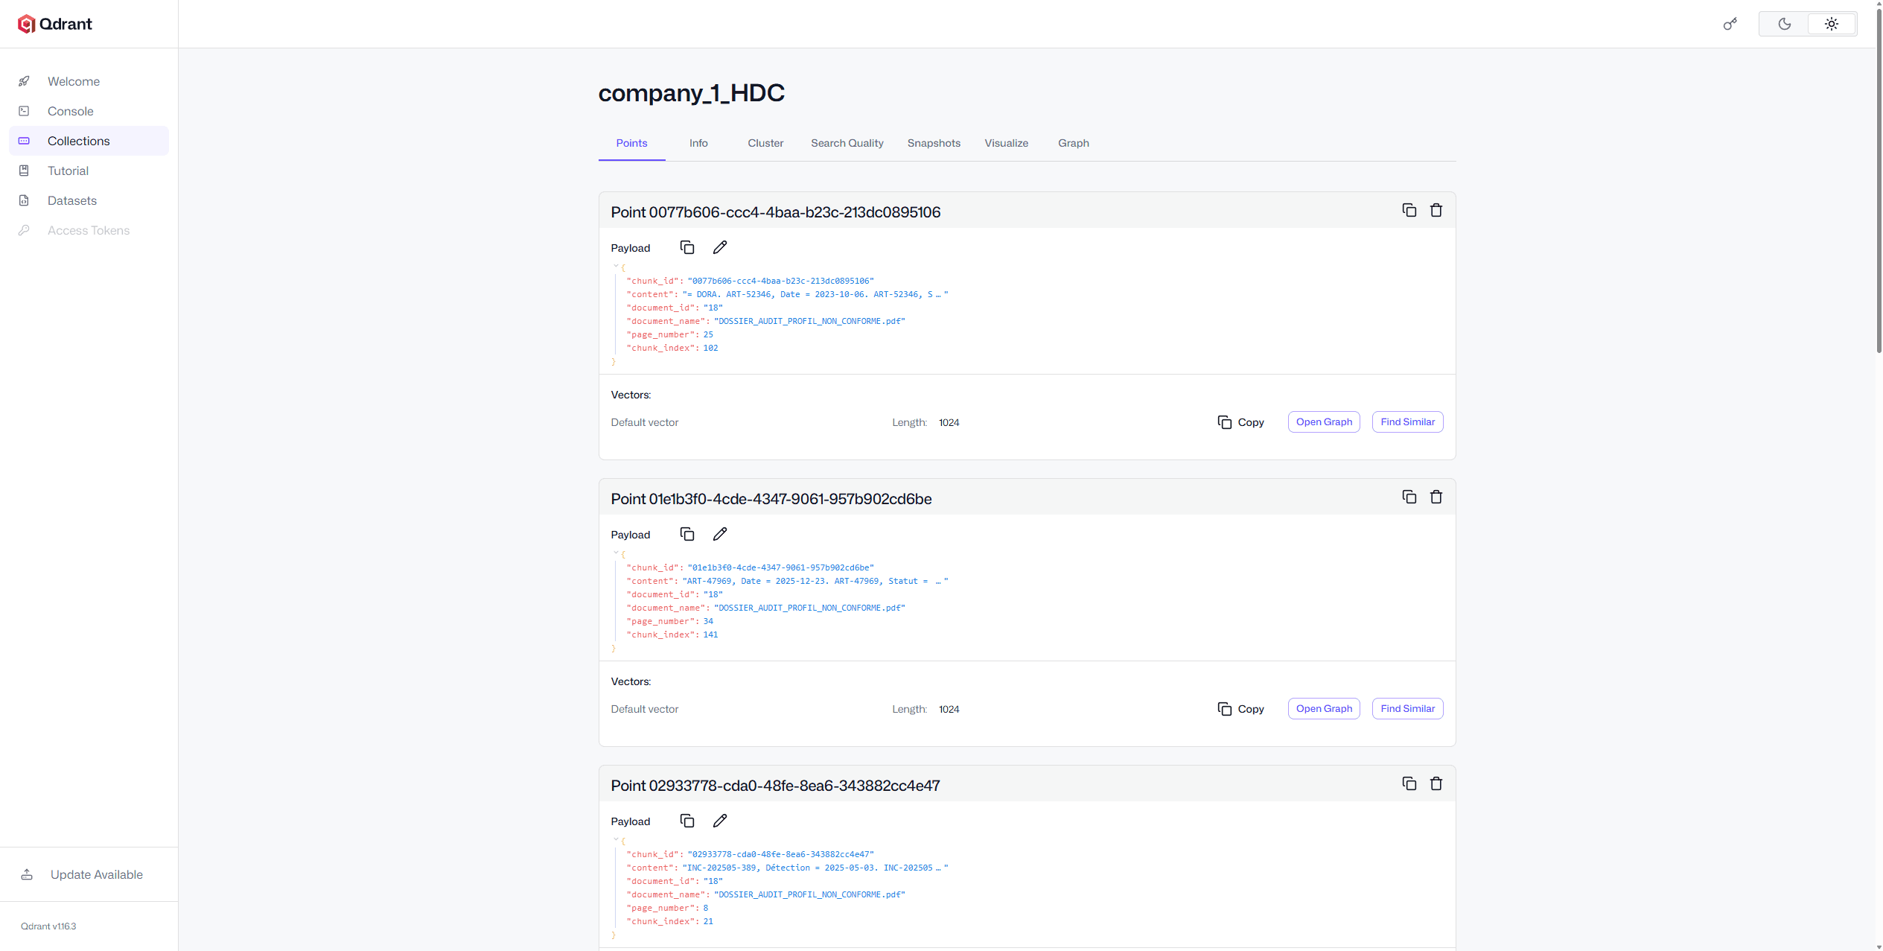The width and height of the screenshot is (1883, 951).
Task: Select the Datasets sidebar icon
Action: [x=25, y=200]
